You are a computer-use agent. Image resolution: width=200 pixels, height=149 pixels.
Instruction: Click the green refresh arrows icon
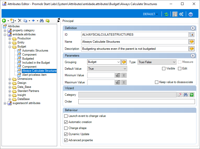(x=166, y=14)
